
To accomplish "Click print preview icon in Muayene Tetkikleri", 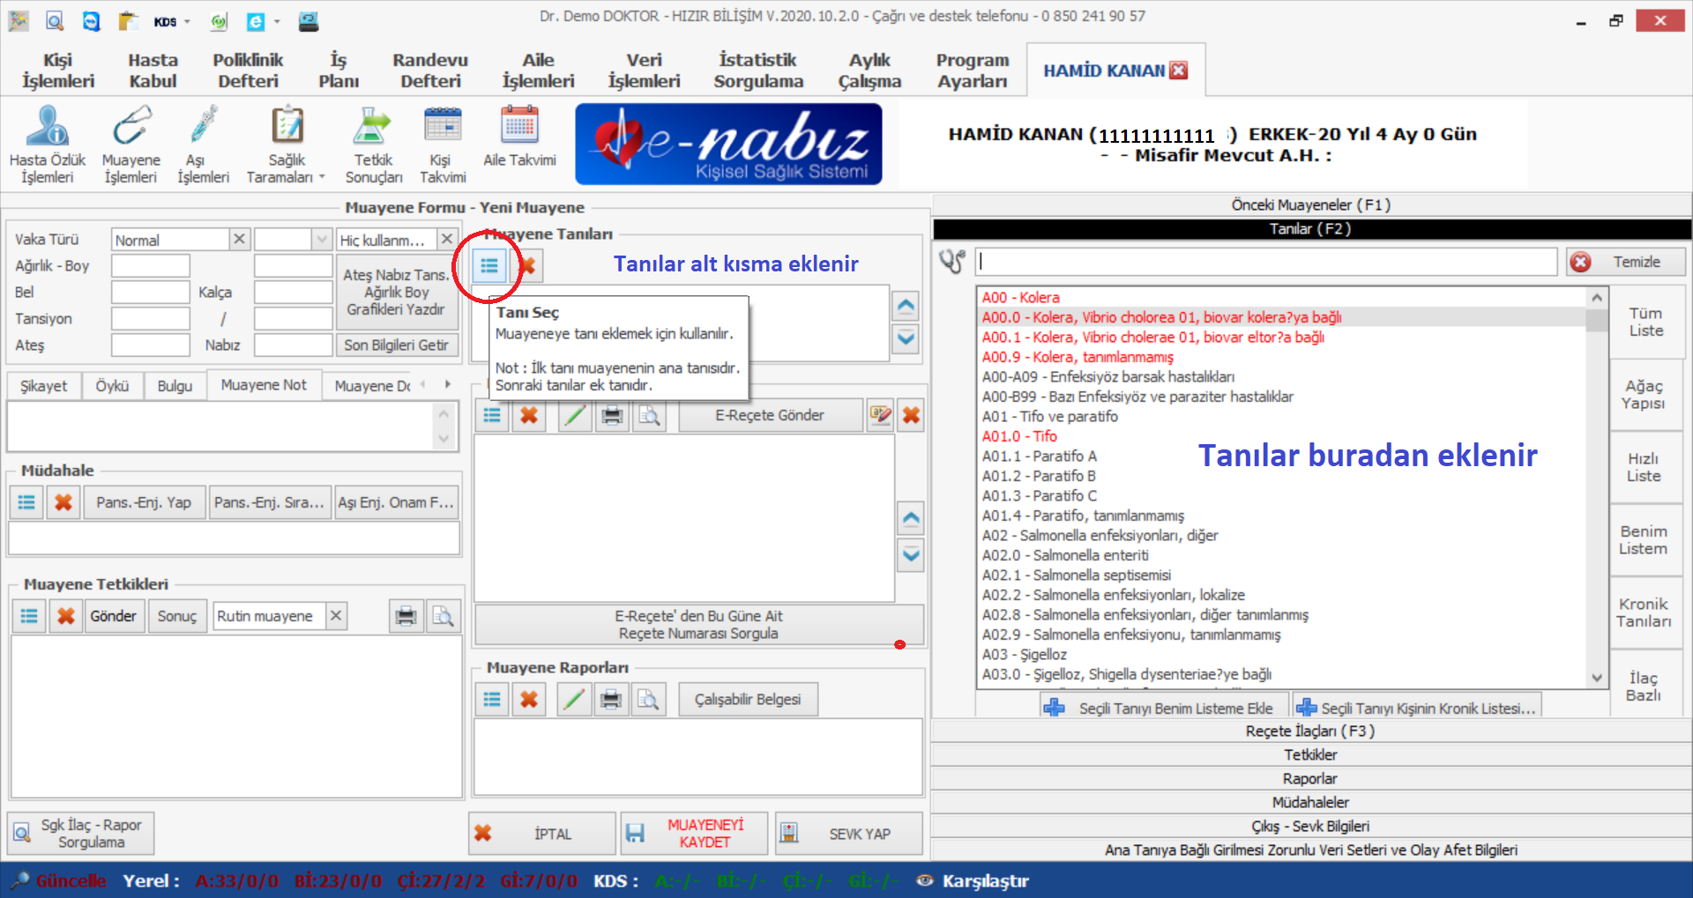I will (443, 616).
